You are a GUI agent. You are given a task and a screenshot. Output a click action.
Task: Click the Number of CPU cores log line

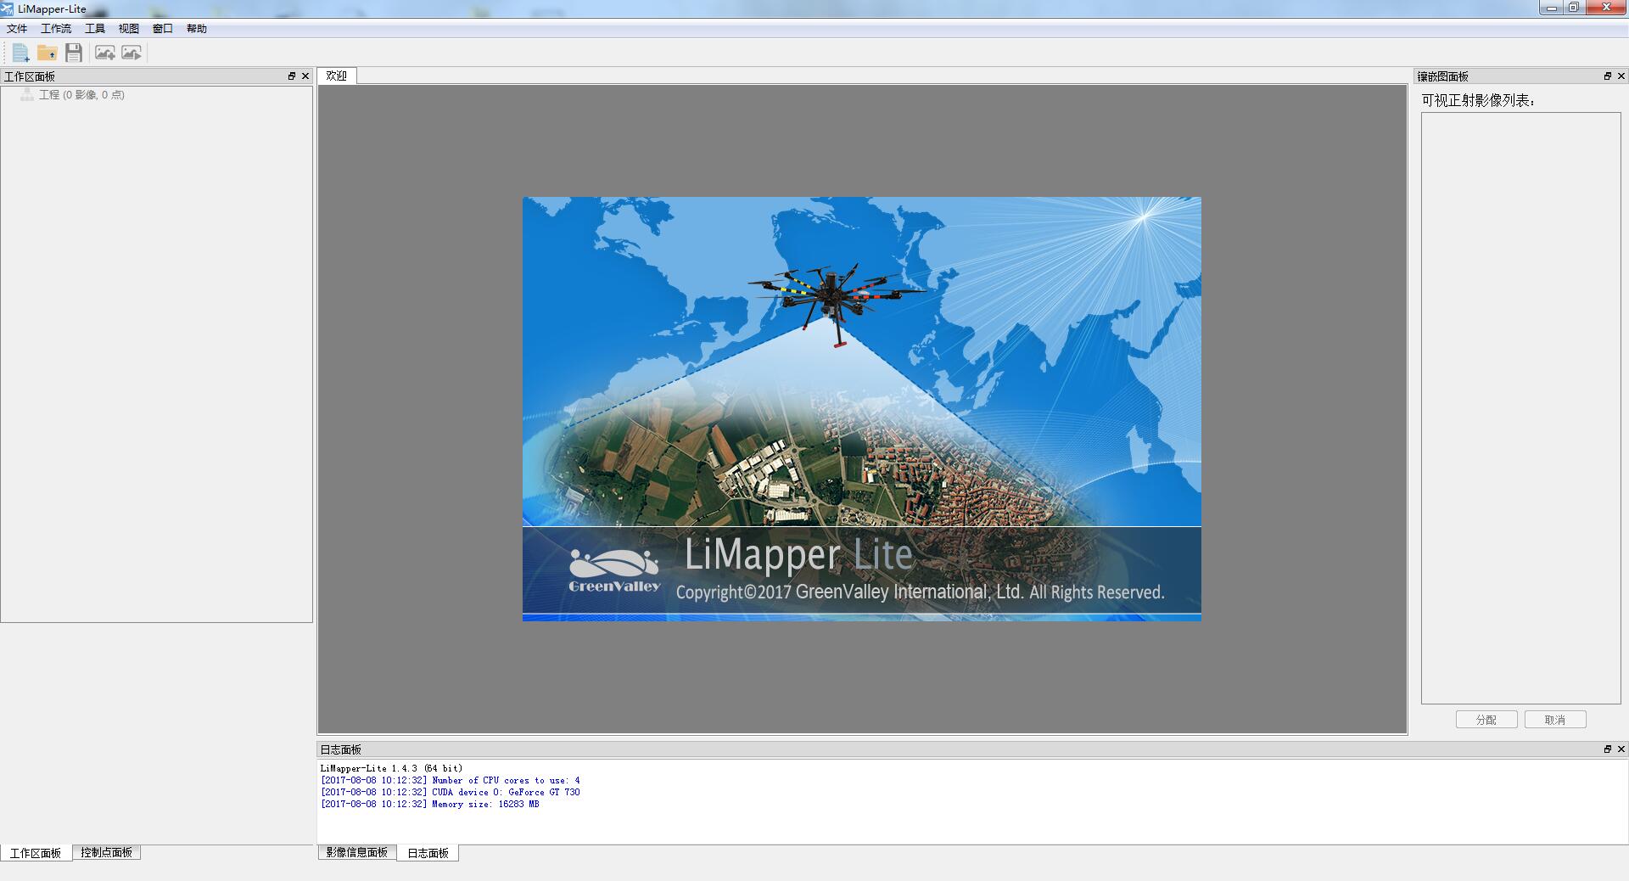coord(451,781)
